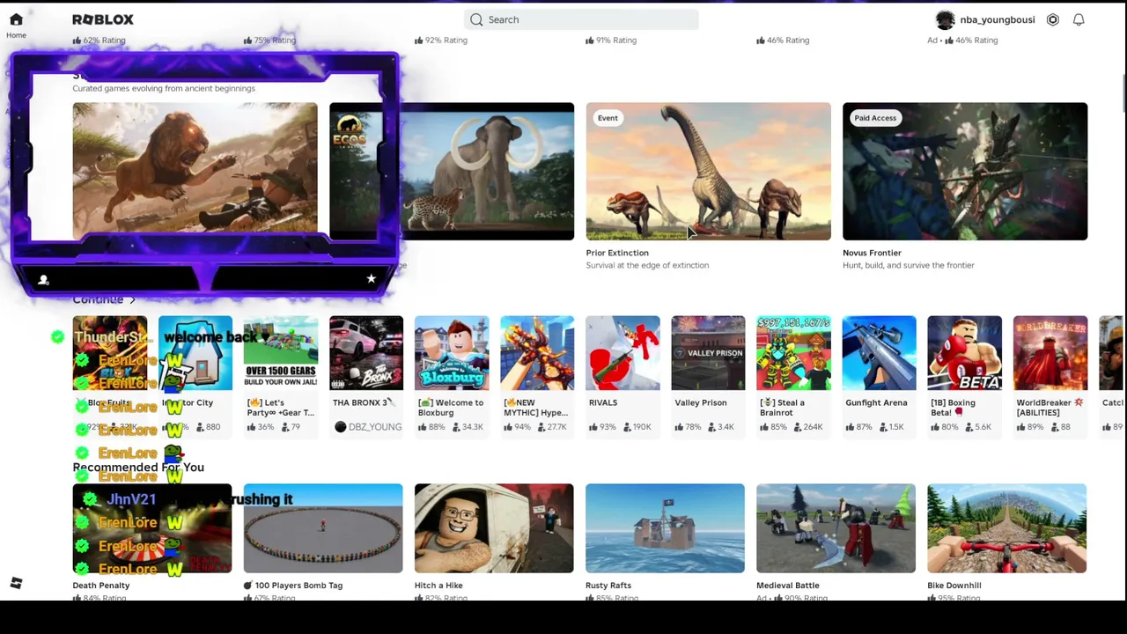Click the Roblox icon at bottom left
This screenshot has width=1127, height=634.
click(x=16, y=583)
